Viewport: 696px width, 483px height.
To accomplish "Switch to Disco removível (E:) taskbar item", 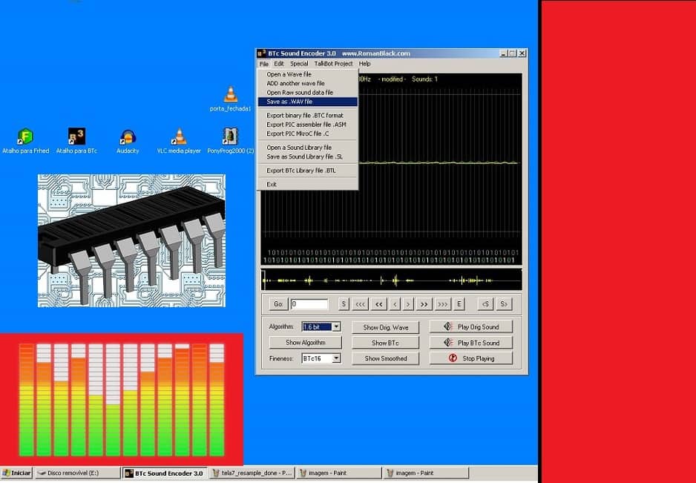I will click(78, 473).
